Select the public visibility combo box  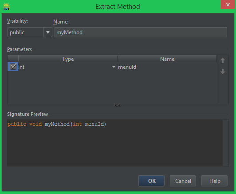pyautogui.click(x=30, y=32)
